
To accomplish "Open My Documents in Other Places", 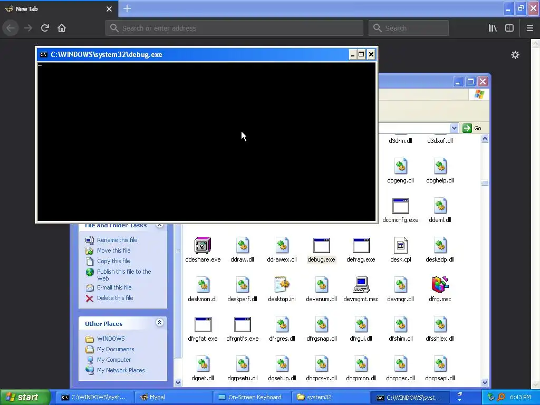I will [x=115, y=349].
